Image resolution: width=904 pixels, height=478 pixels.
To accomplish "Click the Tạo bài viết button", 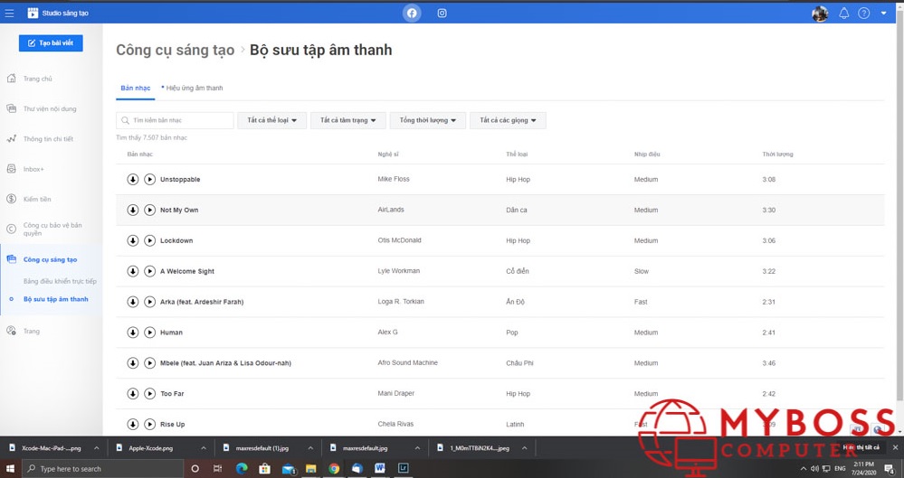I will [x=51, y=43].
